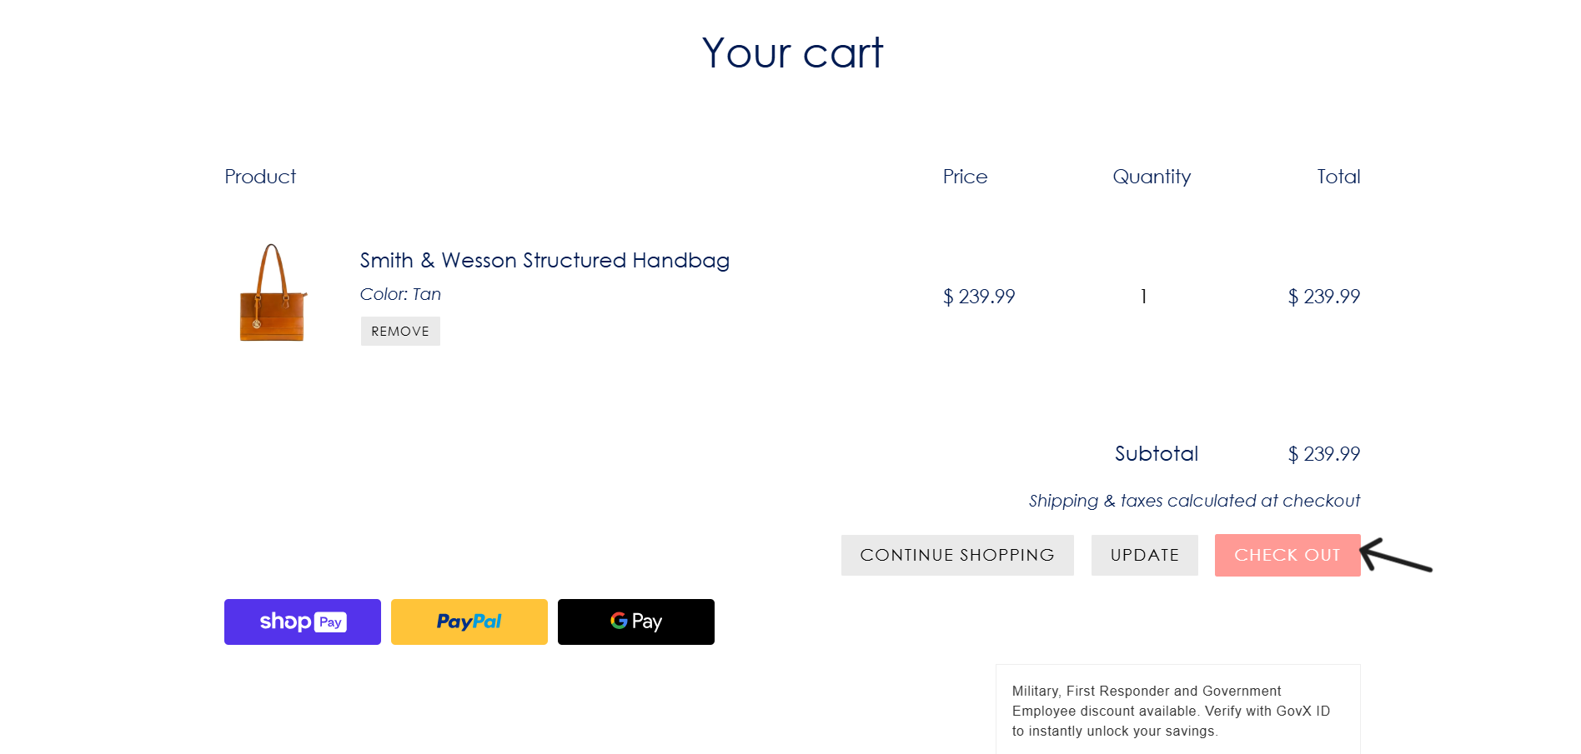Click the "Your cart" page heading

pos(791,53)
